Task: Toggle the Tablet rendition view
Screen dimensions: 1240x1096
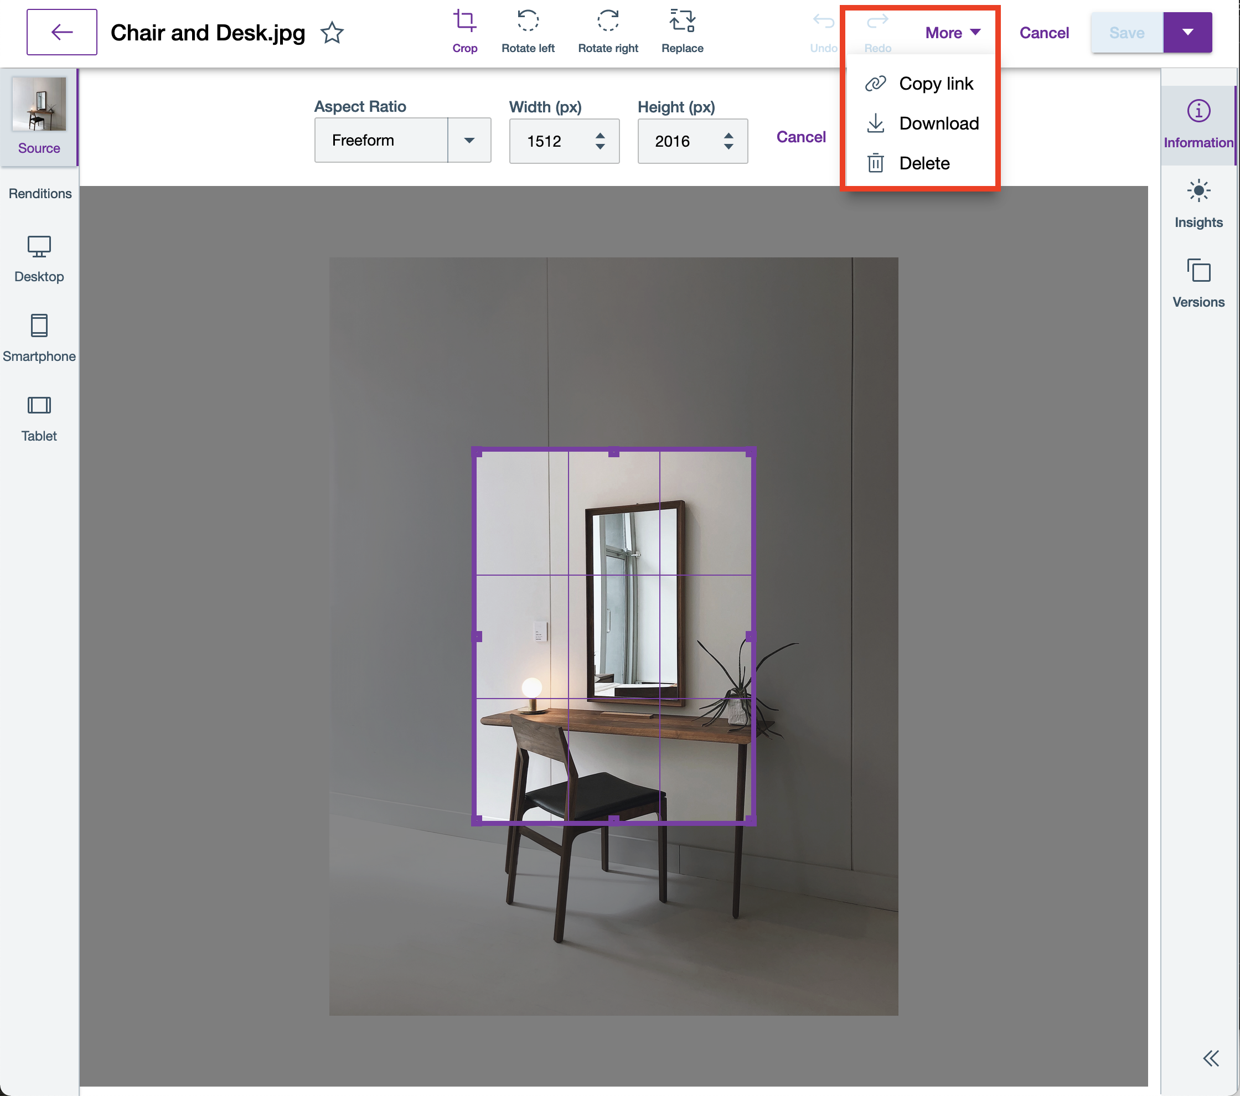Action: 39,419
